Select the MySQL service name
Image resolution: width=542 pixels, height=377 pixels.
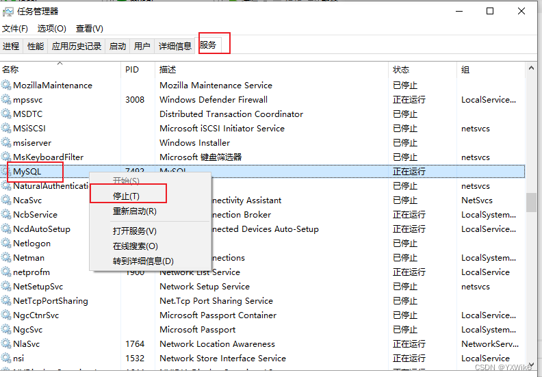pyautogui.click(x=27, y=172)
